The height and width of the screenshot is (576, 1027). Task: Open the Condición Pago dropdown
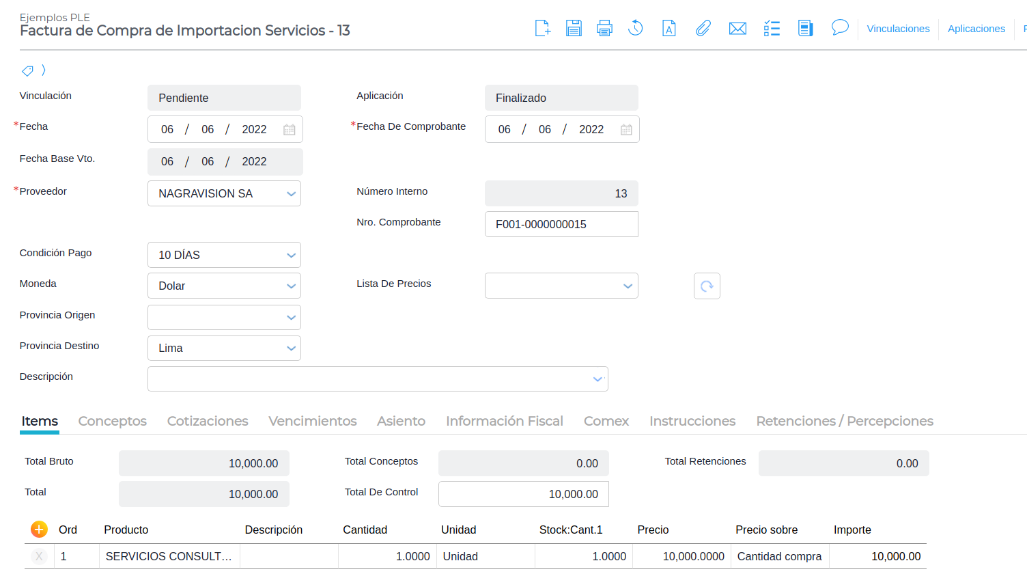(292, 256)
